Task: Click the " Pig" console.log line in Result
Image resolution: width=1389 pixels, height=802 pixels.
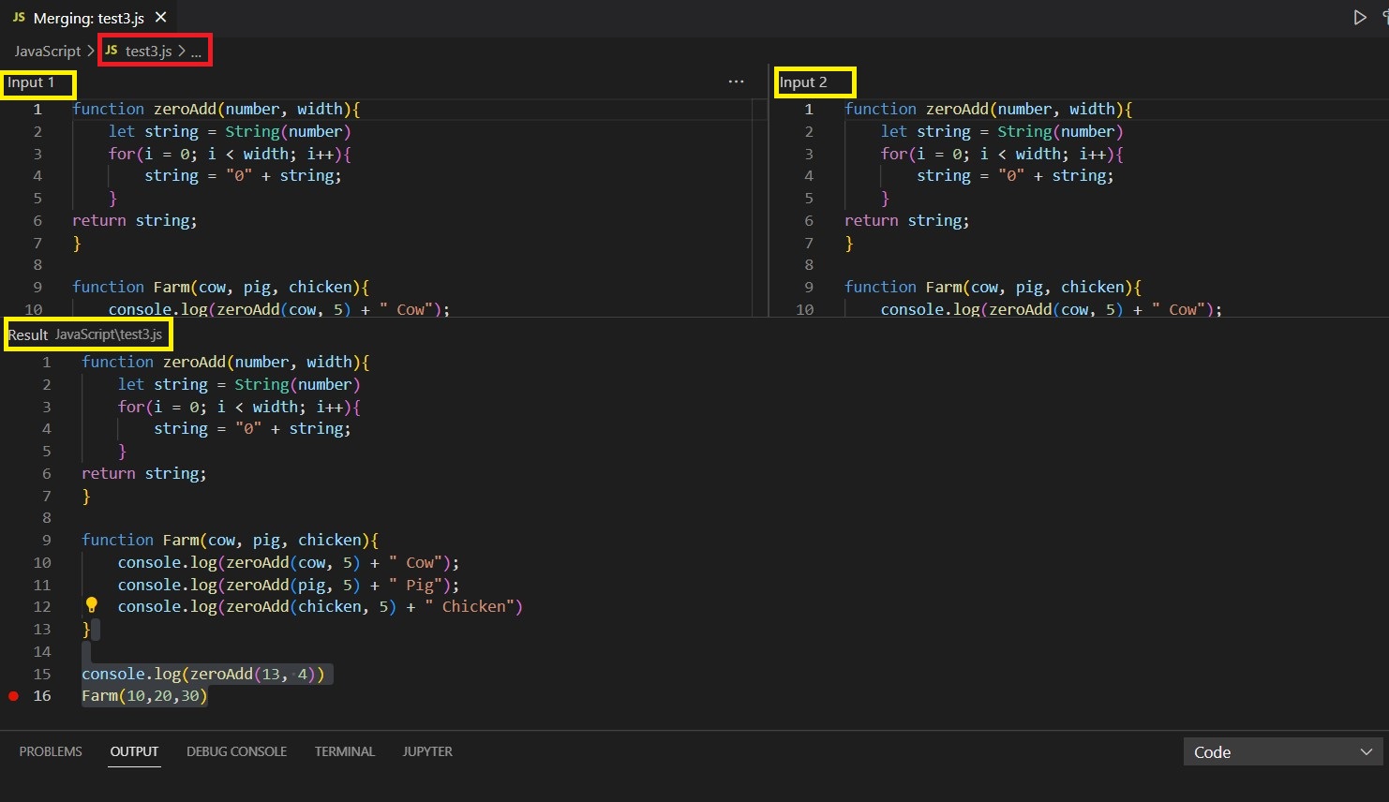Action: coord(289,585)
